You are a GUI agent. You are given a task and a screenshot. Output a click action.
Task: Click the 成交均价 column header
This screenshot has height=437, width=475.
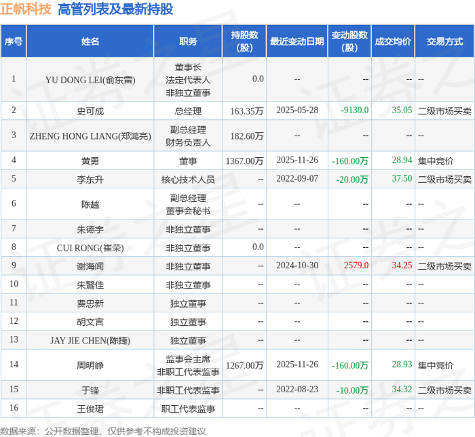click(393, 41)
